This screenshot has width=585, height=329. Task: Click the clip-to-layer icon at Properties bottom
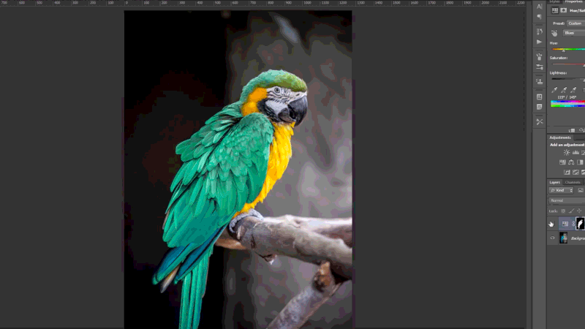pos(572,130)
